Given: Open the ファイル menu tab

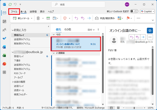Looking at the screenshot, I should click(14, 11).
